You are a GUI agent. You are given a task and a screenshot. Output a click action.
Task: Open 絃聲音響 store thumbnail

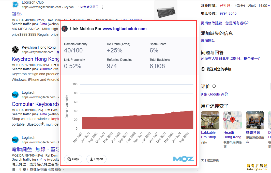pyautogui.click(x=255, y=120)
